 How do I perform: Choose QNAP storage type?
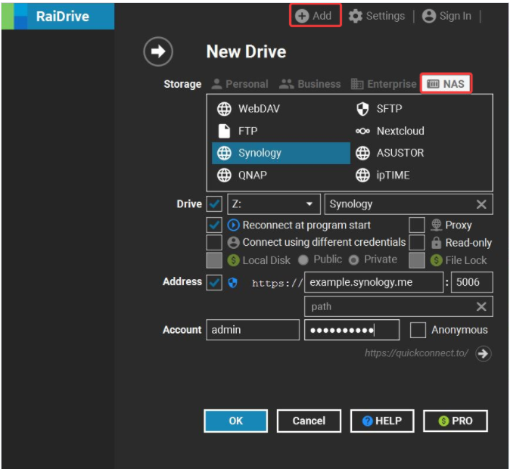click(242, 175)
